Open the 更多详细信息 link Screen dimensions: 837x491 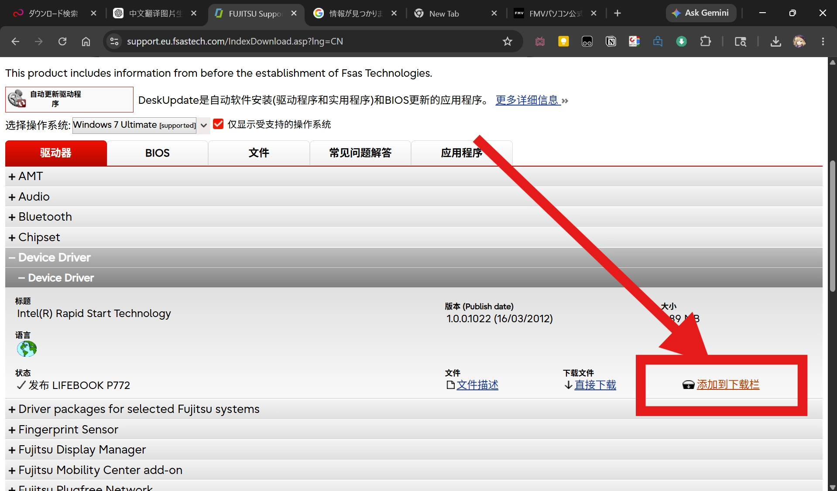pyautogui.click(x=528, y=100)
